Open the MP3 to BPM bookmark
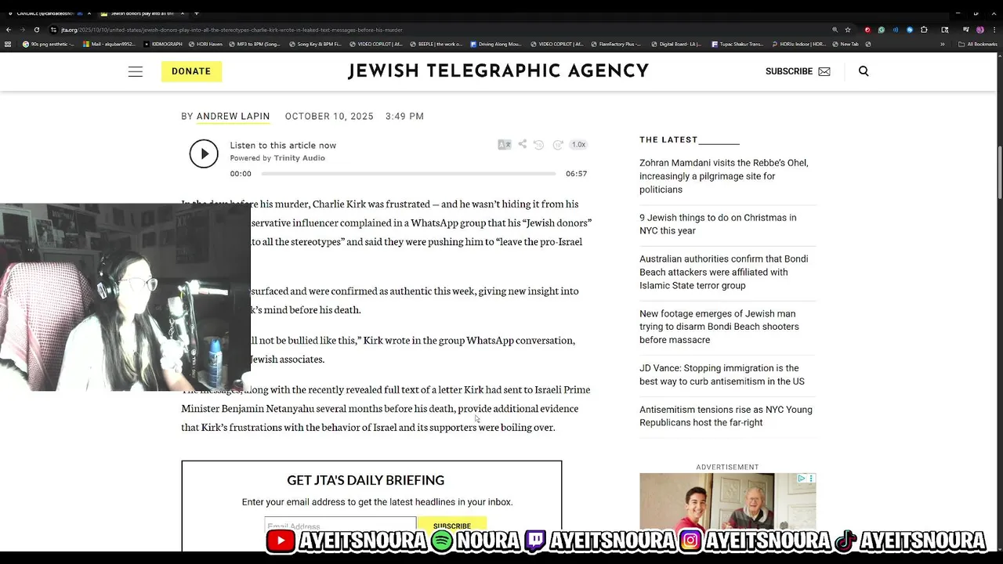Screen dimensions: 1003x564 [255, 44]
